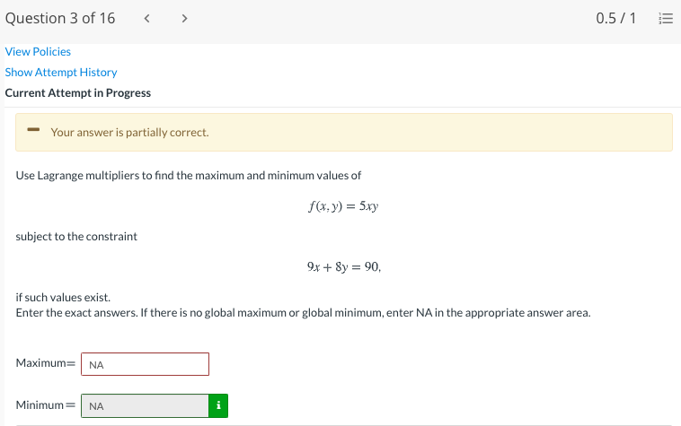The width and height of the screenshot is (681, 426).
Task: Click the 'subject to the constraint' text
Action: point(76,236)
